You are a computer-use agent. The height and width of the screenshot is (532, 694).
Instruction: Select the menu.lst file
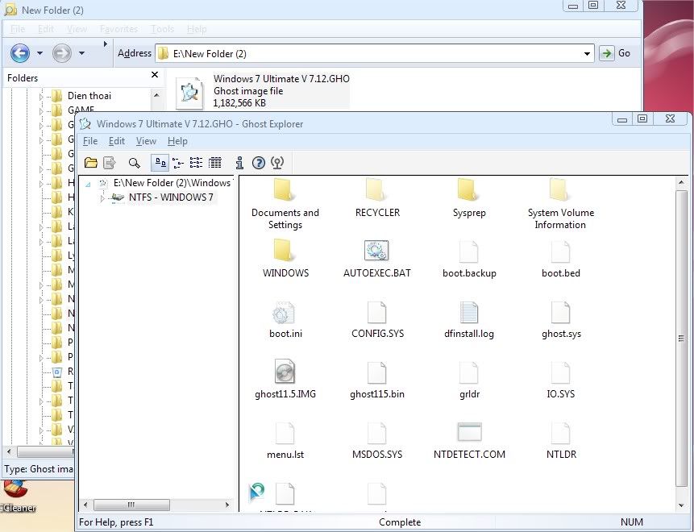coord(285,440)
